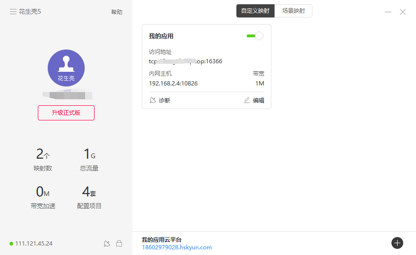Toggle the 我的应用 mapping switch off

255,36
